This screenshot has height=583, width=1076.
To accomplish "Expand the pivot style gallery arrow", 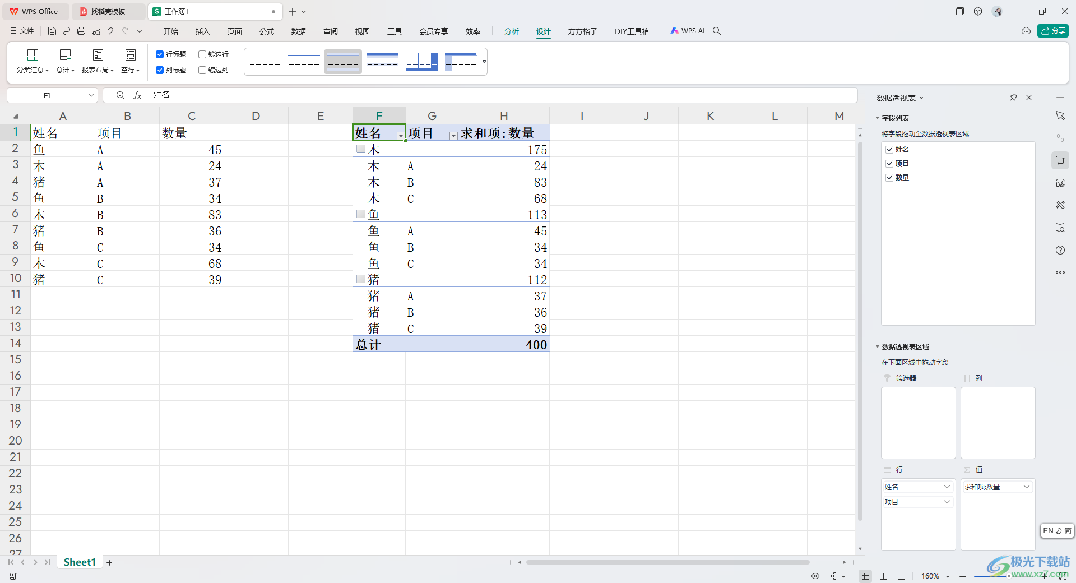I will point(484,62).
